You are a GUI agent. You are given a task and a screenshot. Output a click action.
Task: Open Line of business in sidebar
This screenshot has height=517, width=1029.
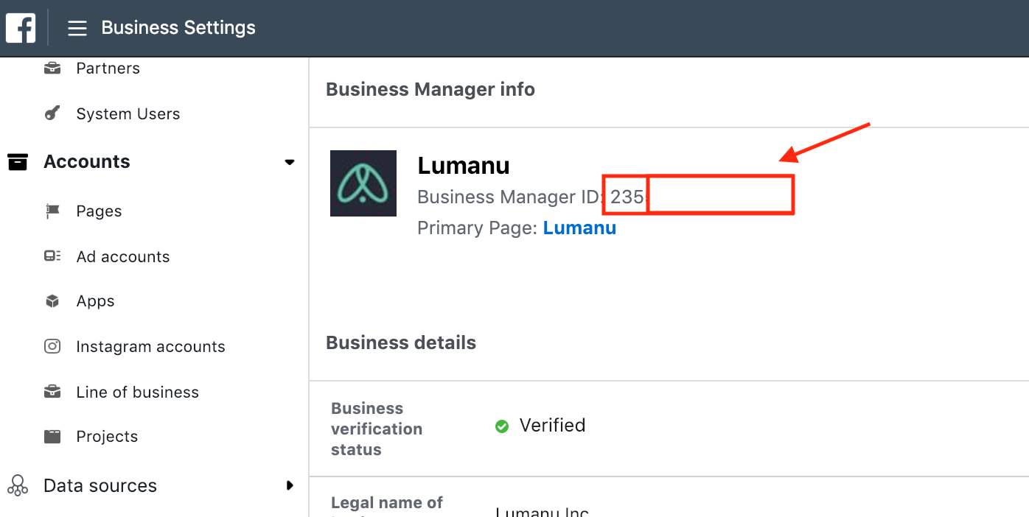[x=138, y=392]
